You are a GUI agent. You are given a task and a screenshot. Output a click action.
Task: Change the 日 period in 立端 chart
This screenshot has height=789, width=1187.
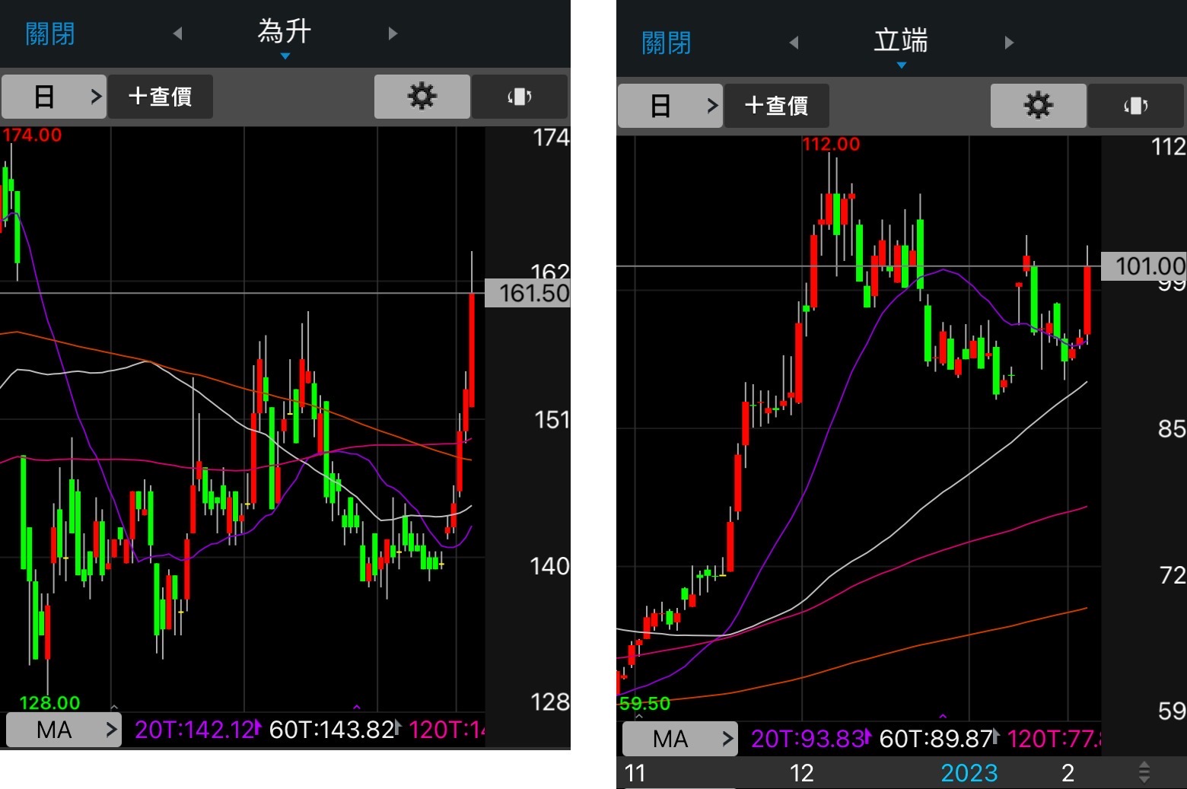tap(670, 106)
